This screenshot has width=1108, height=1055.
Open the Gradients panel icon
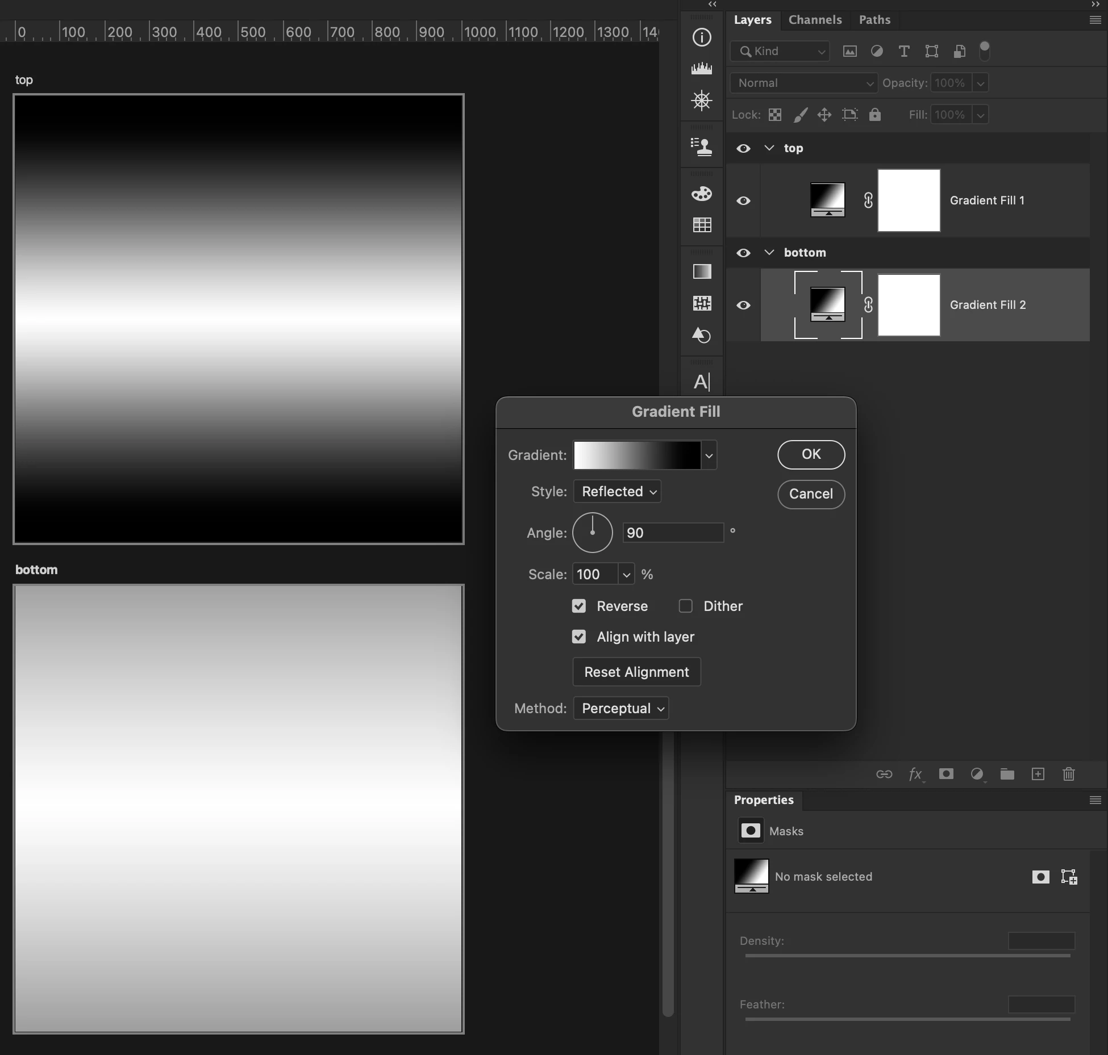click(702, 271)
